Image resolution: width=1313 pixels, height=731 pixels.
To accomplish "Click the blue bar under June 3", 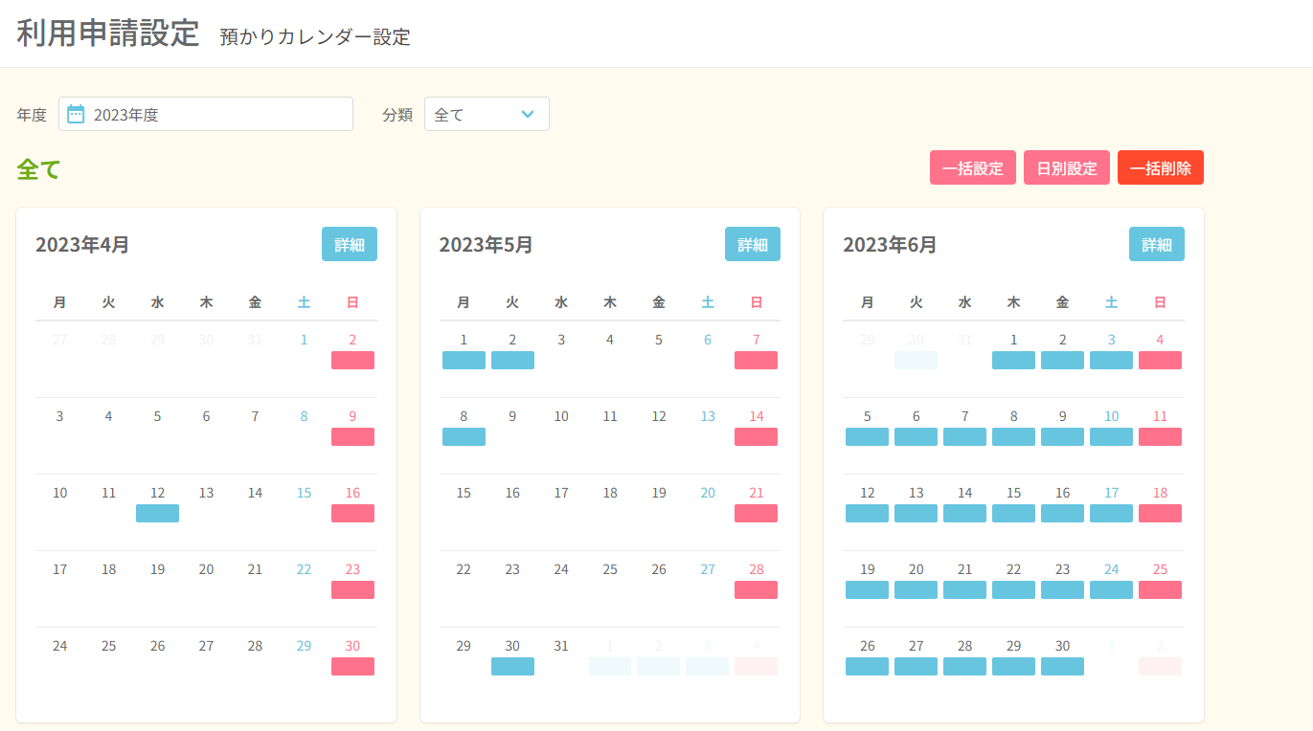I will click(1111, 360).
